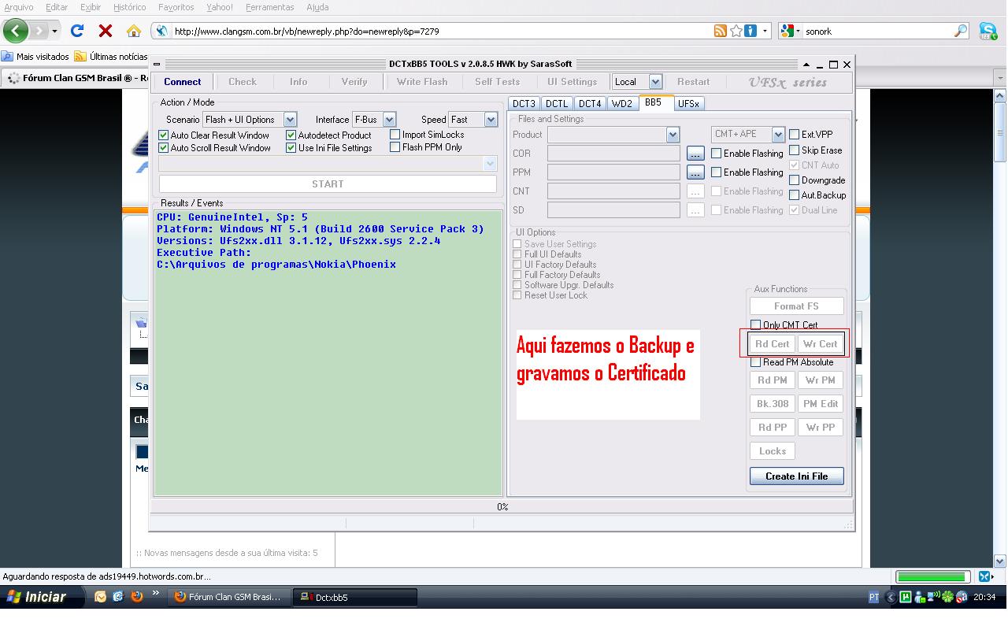Click the DCTxBB5 title bar menu icon
1008x630 pixels.
pyautogui.click(x=156, y=65)
